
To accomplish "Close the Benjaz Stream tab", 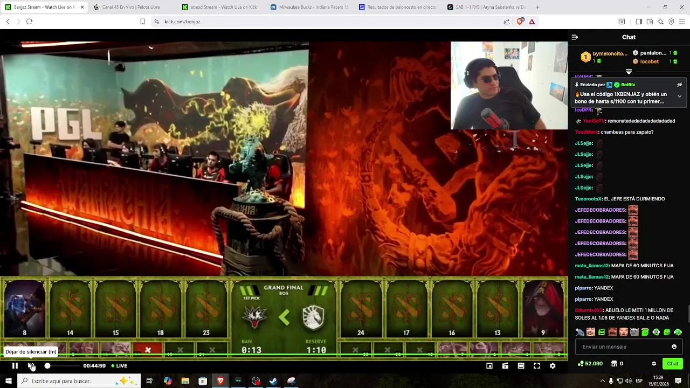I will (82, 7).
